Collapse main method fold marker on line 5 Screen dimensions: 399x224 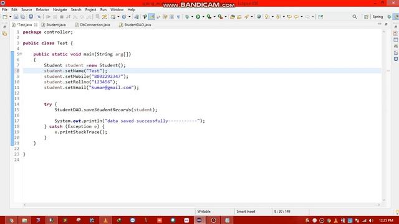click(21, 54)
